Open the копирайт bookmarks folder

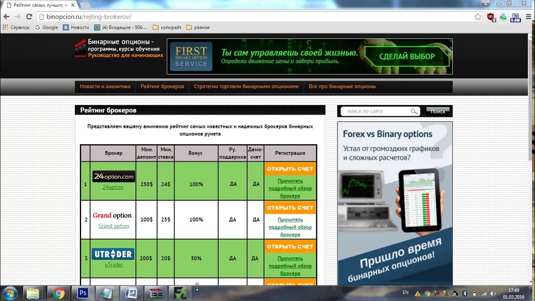167,27
